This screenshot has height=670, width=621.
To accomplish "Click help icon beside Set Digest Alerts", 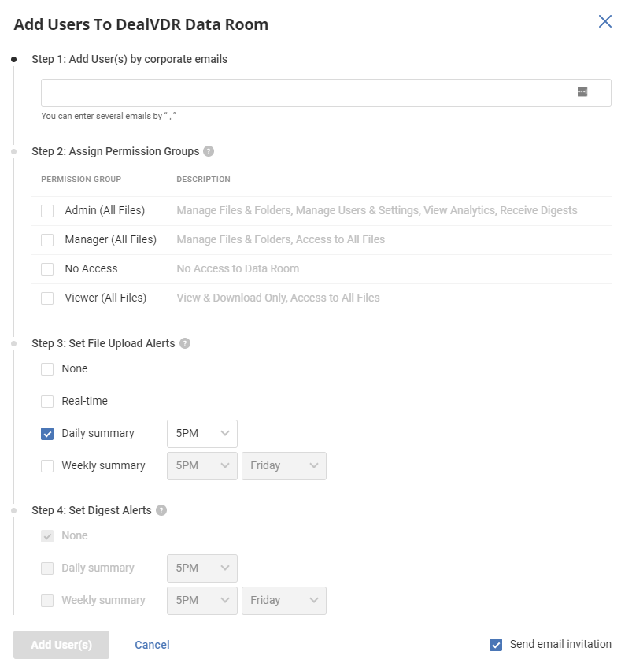I will [x=161, y=510].
